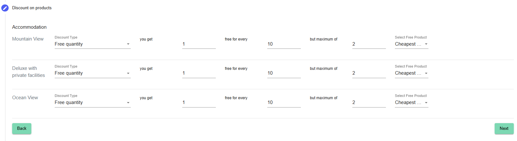Focus Deluxe 'free for every' field
517x141 pixels.
coord(284,73)
